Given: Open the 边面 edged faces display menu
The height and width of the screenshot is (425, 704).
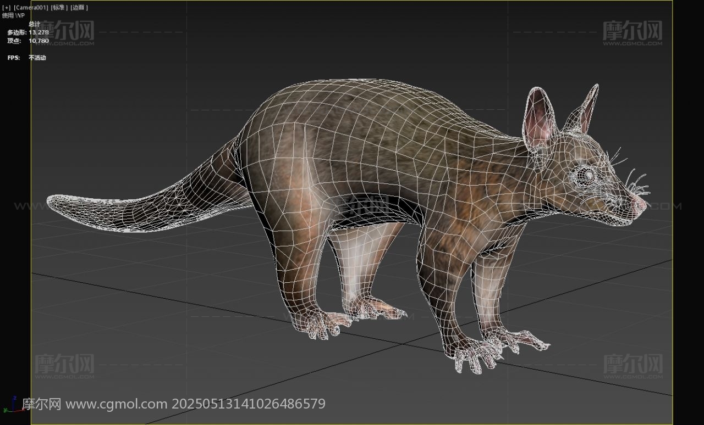Looking at the screenshot, I should [x=79, y=8].
